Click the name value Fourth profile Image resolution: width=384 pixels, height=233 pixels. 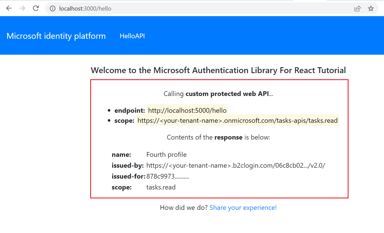[x=166, y=155]
